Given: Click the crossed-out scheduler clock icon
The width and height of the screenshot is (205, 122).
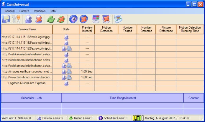Looking at the screenshot, I should pyautogui.click(x=84, y=19).
